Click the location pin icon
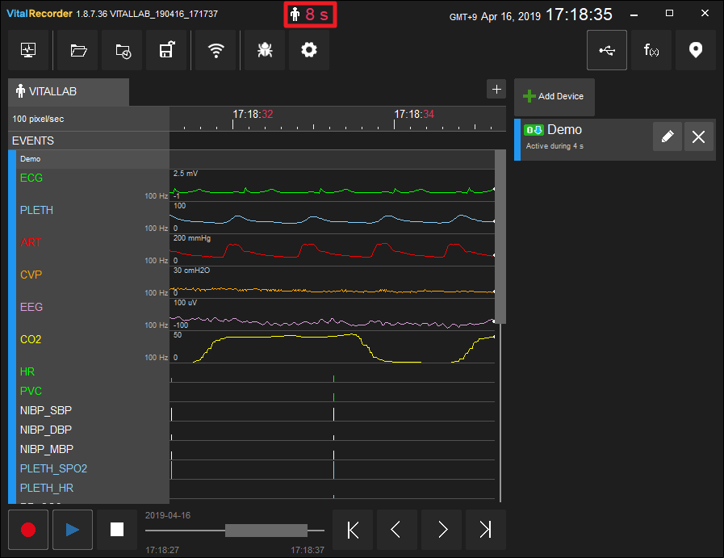The width and height of the screenshot is (724, 558). (x=696, y=50)
